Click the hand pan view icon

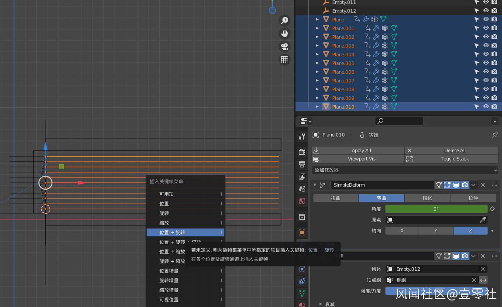click(285, 34)
